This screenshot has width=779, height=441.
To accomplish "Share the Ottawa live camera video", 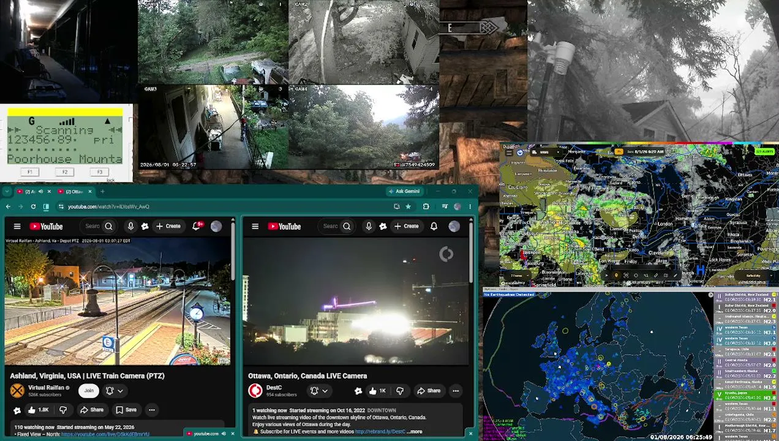I will pyautogui.click(x=429, y=391).
